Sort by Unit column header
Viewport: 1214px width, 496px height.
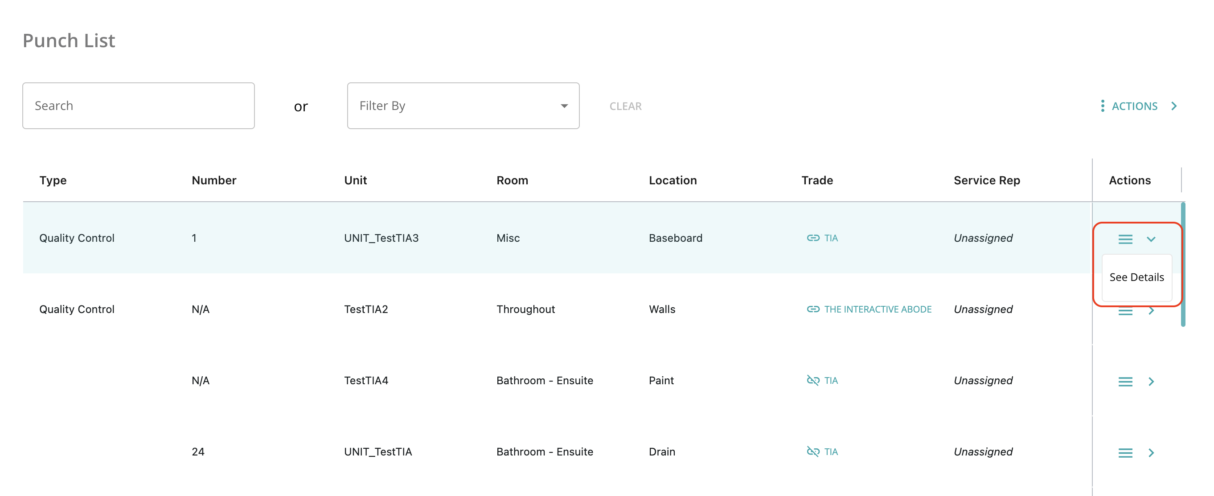[x=355, y=180]
